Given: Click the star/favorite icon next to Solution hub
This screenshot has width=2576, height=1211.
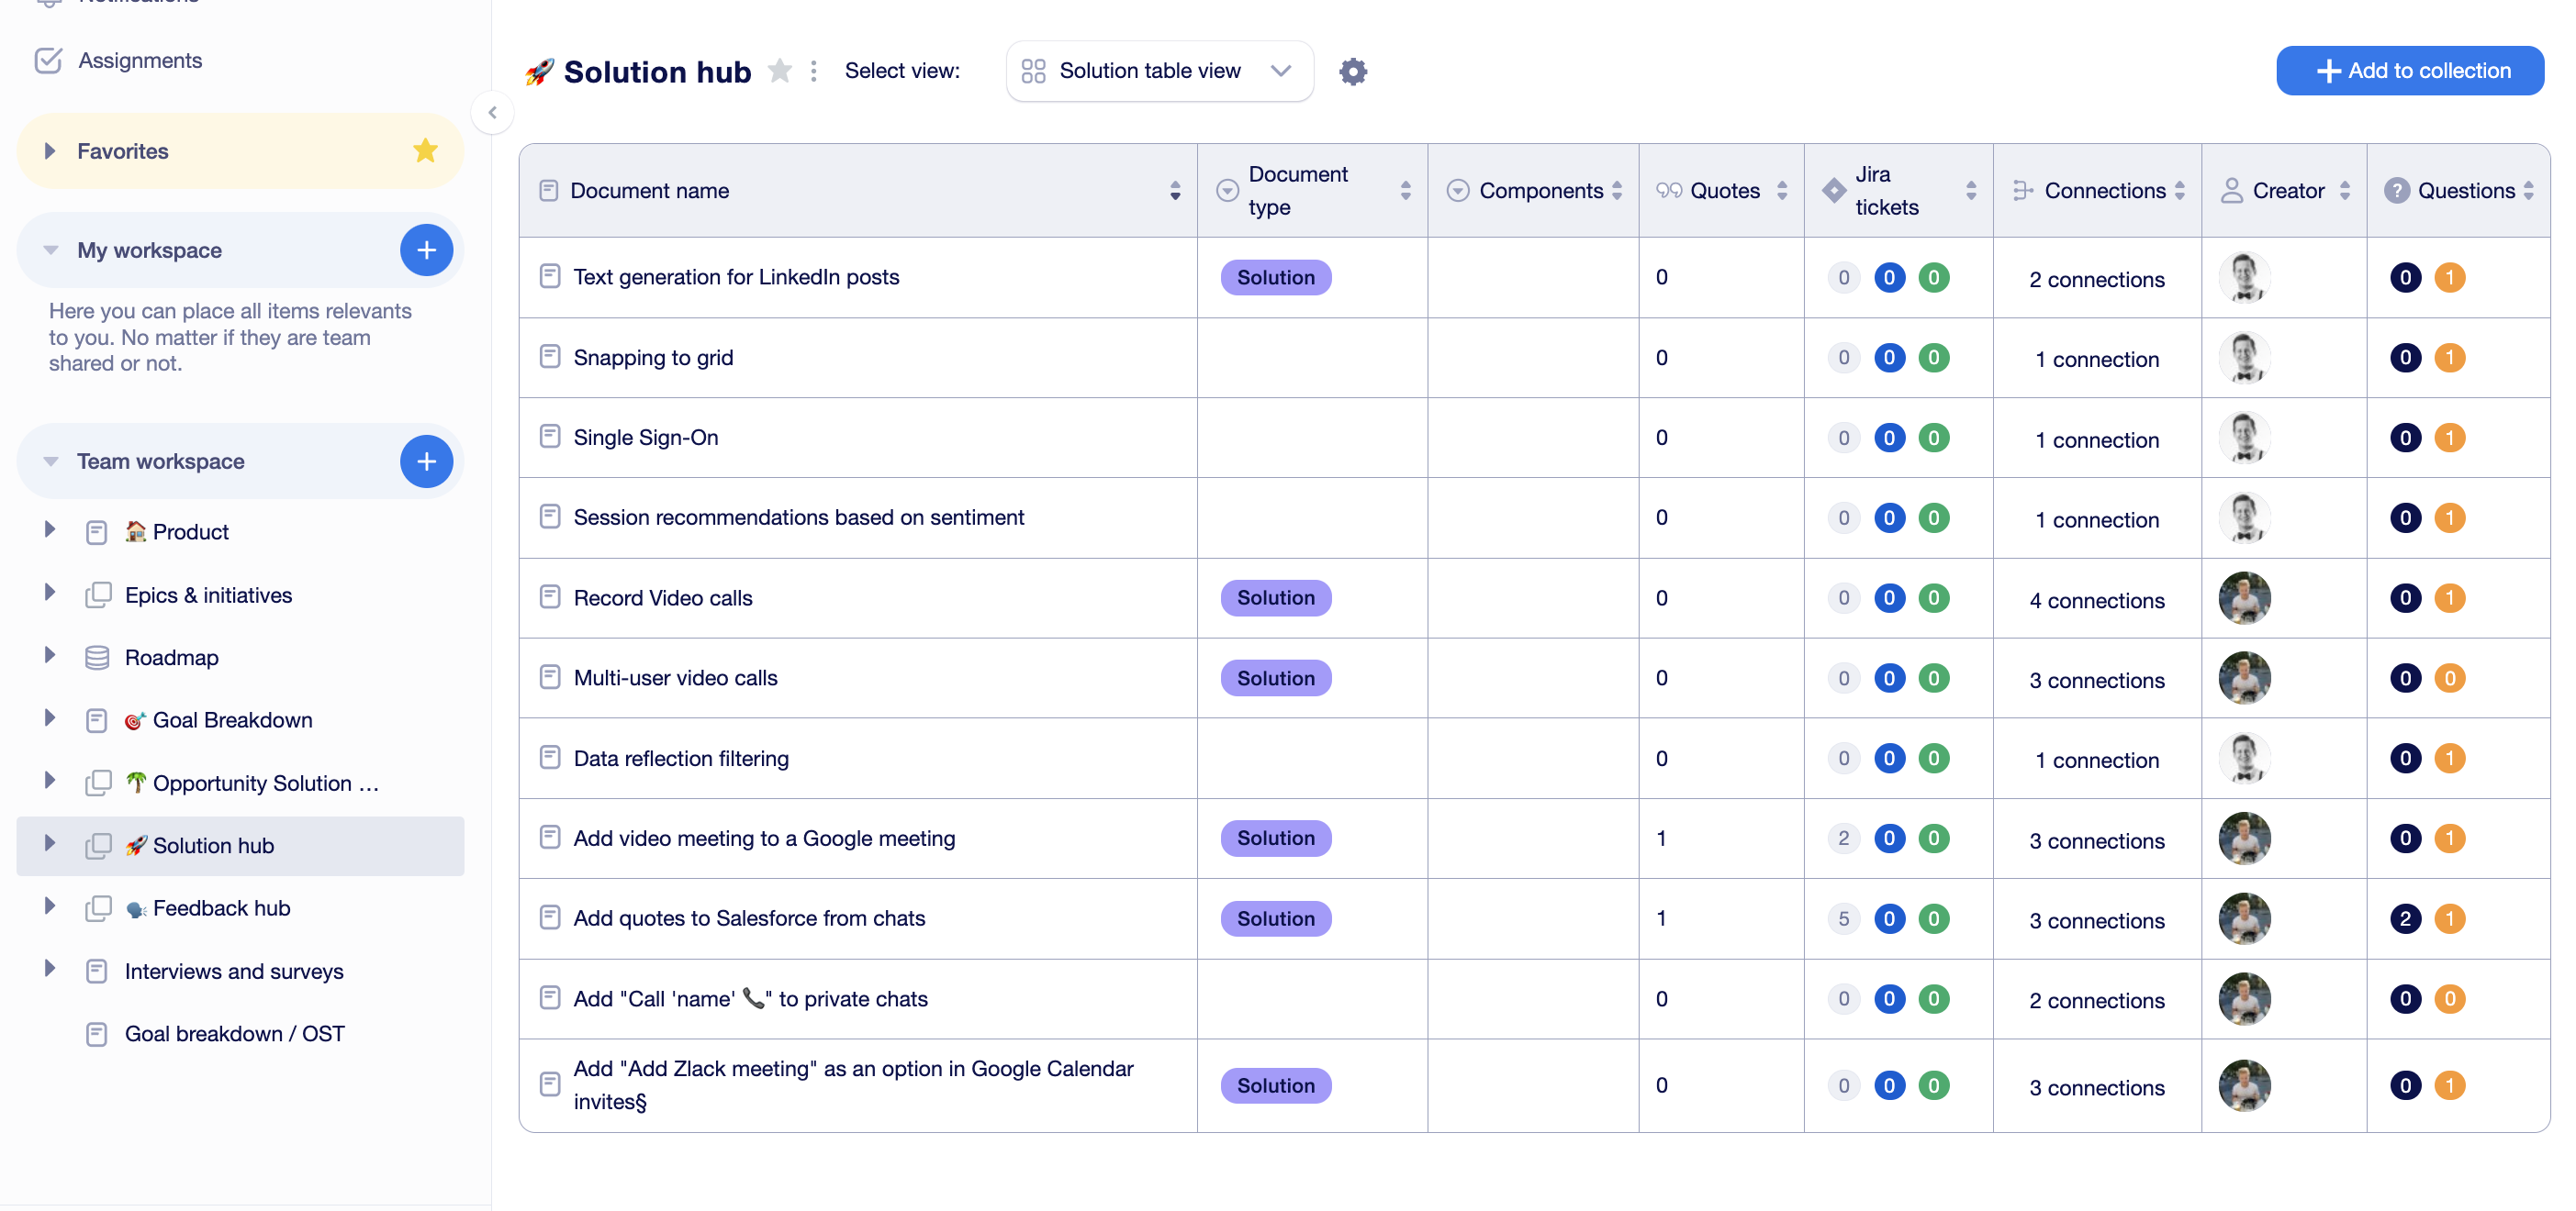Looking at the screenshot, I should click(782, 71).
